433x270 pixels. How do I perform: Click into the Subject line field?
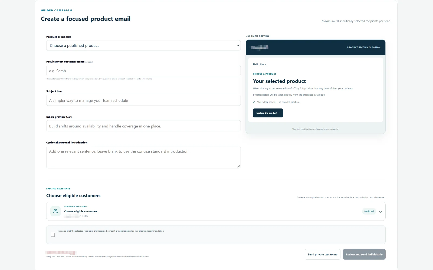[x=143, y=100]
